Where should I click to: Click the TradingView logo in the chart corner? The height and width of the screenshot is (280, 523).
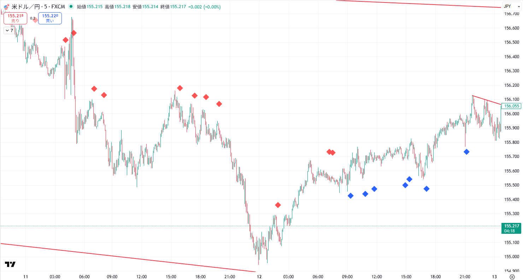tap(10, 264)
